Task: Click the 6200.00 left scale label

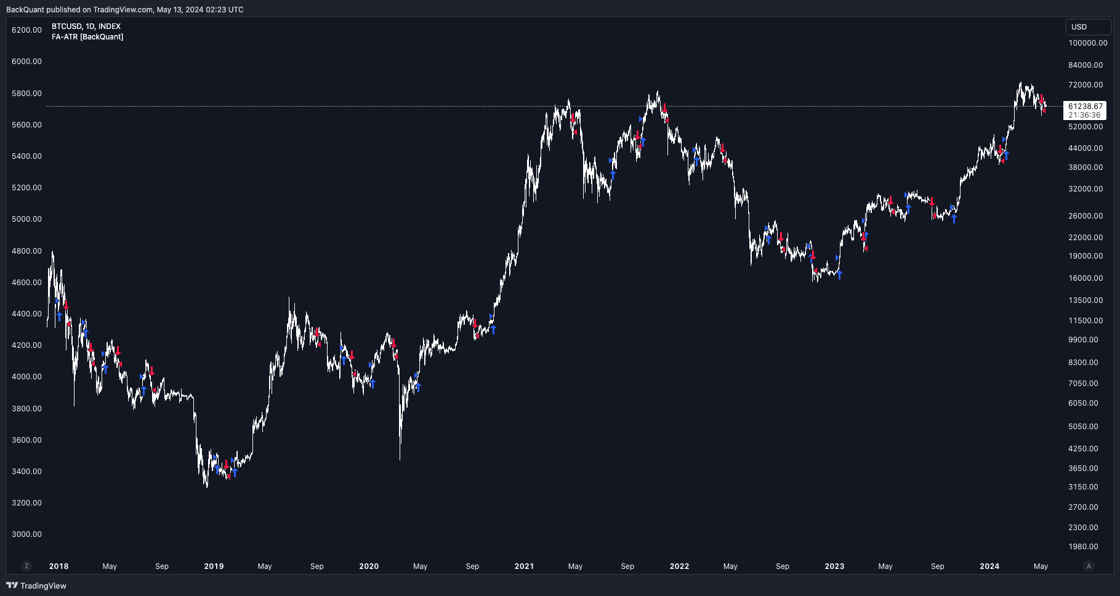Action: pyautogui.click(x=27, y=30)
